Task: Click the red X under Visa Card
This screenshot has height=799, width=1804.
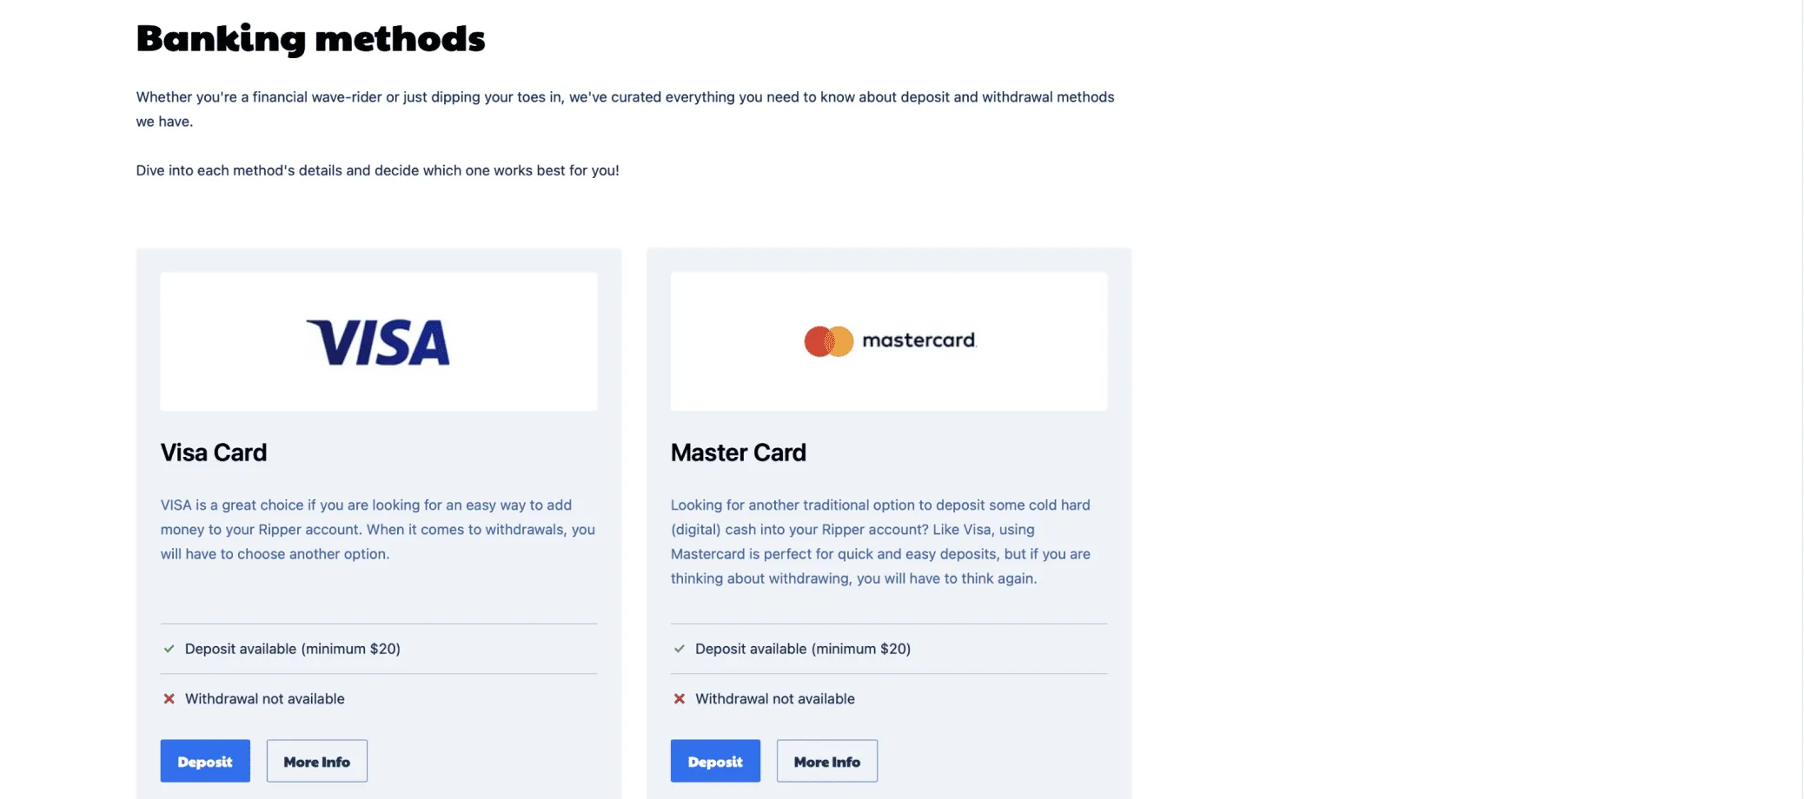Action: pos(169,699)
